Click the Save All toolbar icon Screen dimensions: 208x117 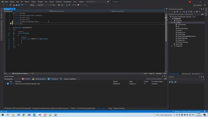tap(19, 5)
